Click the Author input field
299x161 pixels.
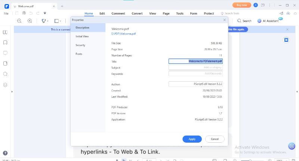click(195, 84)
